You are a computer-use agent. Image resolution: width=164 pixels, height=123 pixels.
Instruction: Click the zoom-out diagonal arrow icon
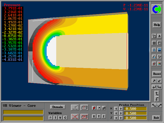[x=159, y=81]
